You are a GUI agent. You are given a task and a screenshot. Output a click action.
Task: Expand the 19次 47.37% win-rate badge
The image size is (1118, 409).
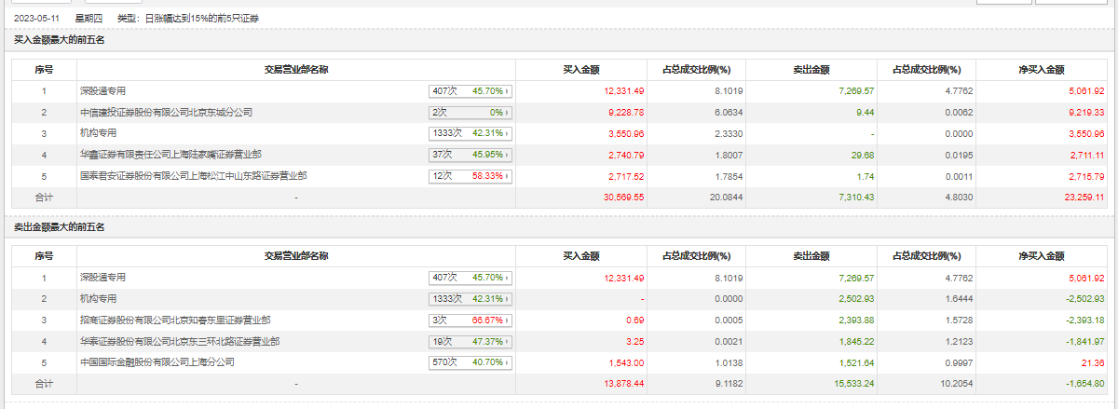[x=509, y=341]
